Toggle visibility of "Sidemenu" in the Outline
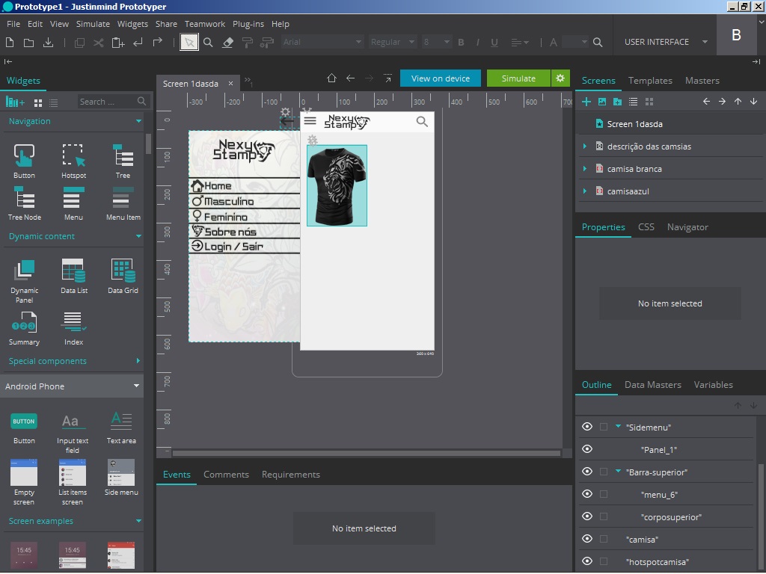Screen dimensions: 766x574 587,427
